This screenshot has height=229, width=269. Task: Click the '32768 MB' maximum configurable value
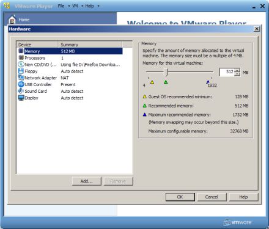[x=239, y=131]
